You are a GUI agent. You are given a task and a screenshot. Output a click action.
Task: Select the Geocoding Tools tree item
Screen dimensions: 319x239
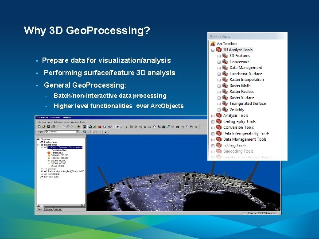click(238, 151)
